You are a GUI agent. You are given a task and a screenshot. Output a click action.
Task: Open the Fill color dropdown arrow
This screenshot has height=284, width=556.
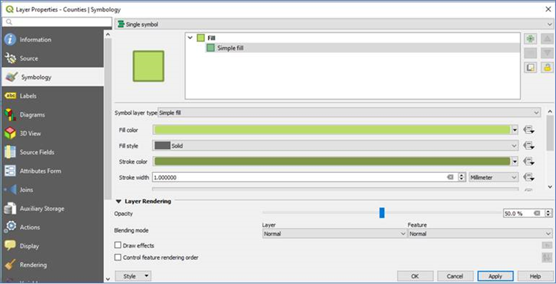(x=515, y=130)
